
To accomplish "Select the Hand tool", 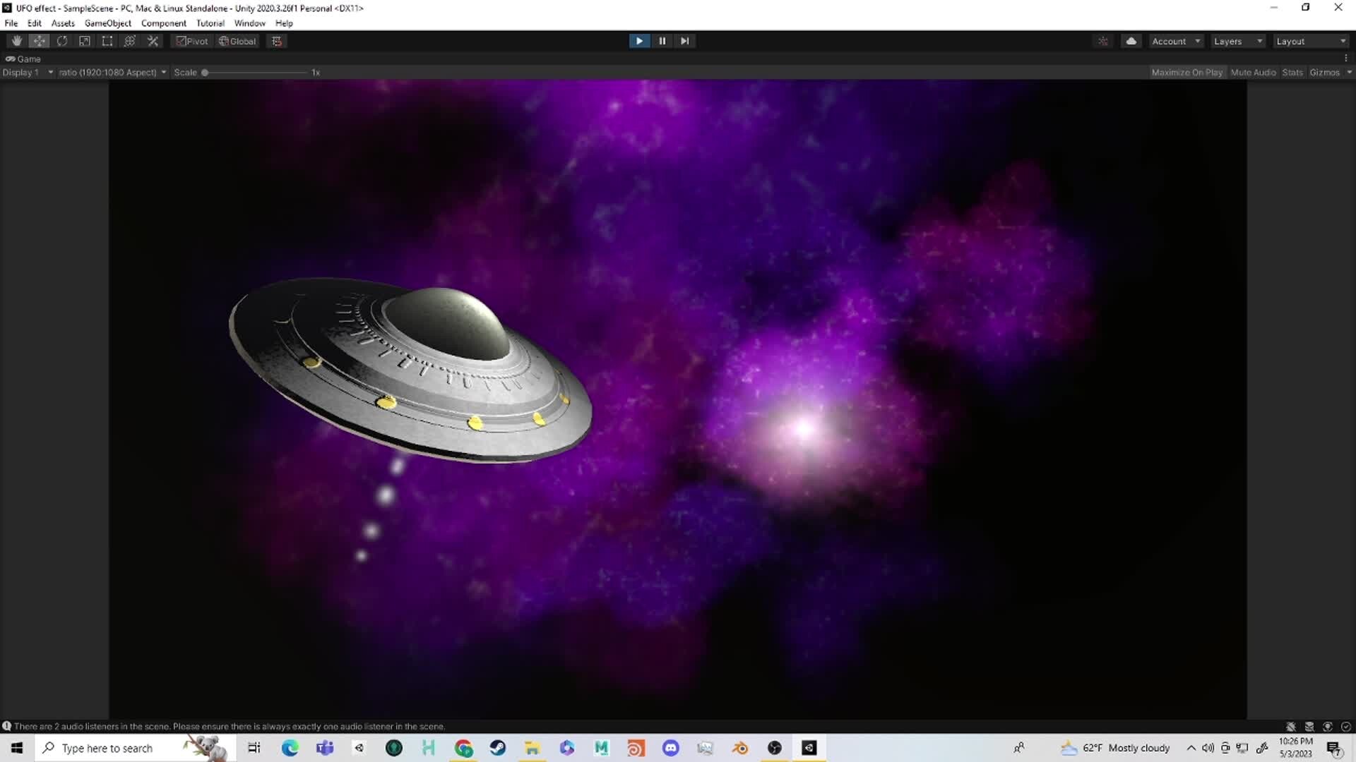I will coord(16,40).
